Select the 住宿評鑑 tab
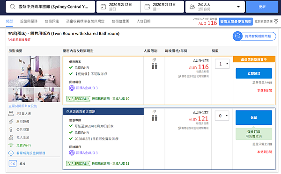 click(x=52, y=22)
